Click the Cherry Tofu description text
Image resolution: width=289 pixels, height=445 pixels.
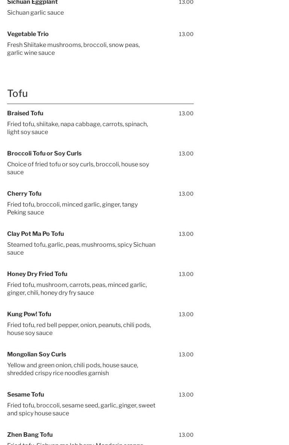coord(72,208)
